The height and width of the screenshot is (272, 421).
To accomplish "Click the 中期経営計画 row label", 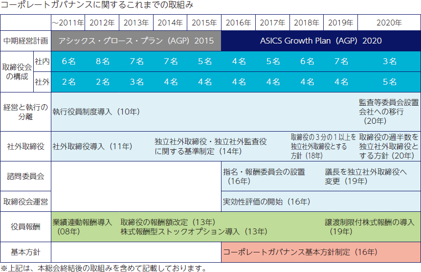I will pyautogui.click(x=25, y=41).
